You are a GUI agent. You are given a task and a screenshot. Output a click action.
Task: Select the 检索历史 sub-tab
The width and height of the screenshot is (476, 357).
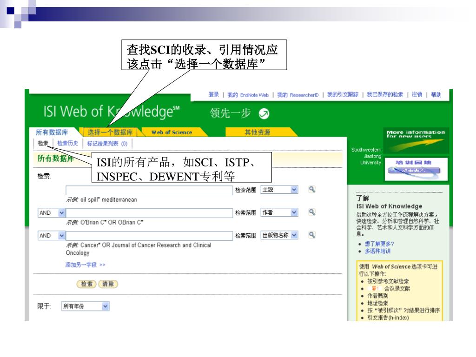(67, 143)
